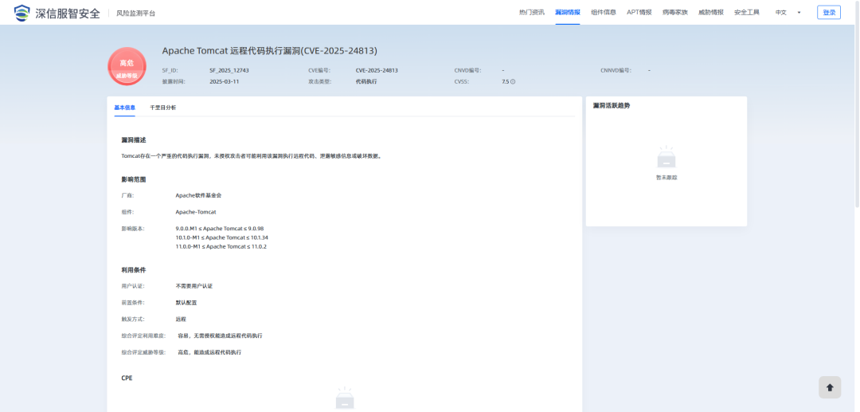
Task: Click the 暂未跟踪 empty-state icon
Action: (666, 157)
